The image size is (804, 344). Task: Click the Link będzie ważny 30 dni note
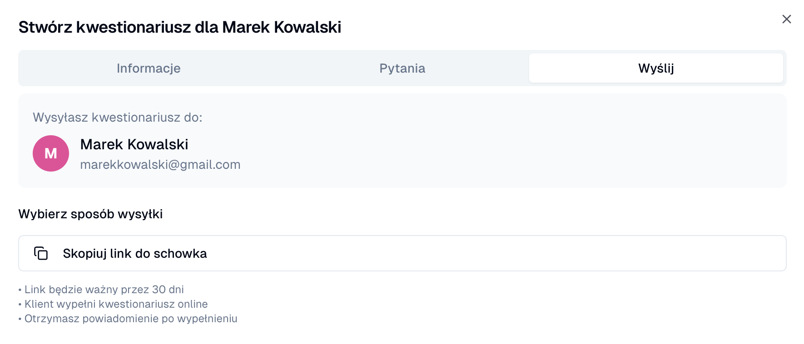[x=104, y=290]
